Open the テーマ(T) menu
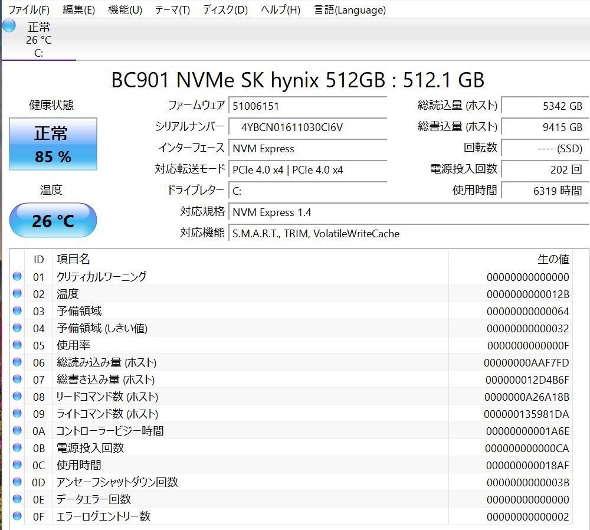Screen dimensions: 590x530 (172, 9)
